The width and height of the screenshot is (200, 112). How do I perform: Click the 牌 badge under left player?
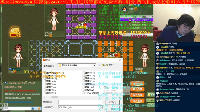[15, 72]
